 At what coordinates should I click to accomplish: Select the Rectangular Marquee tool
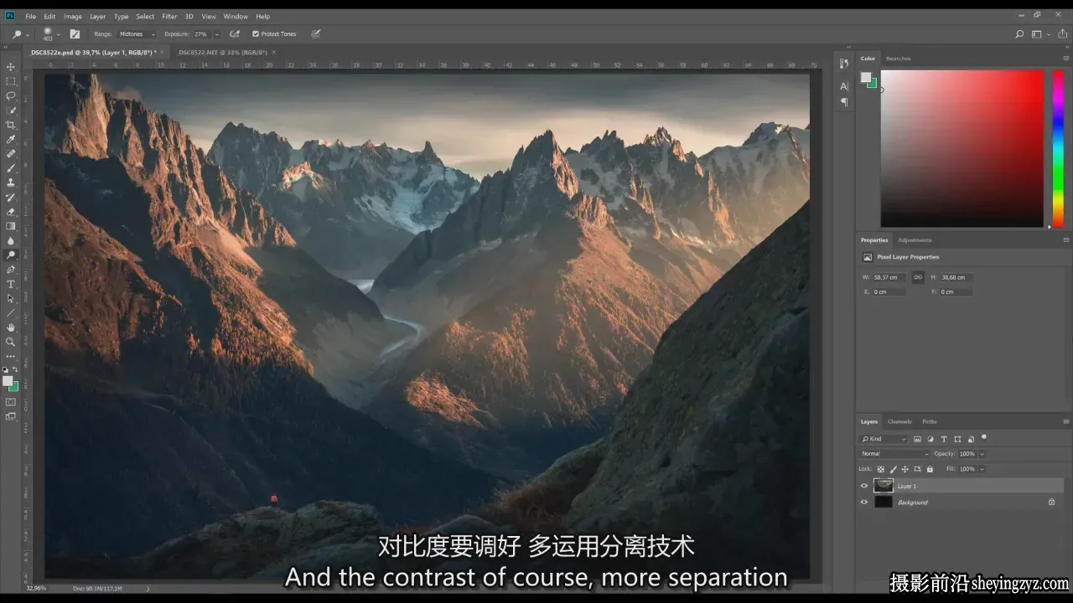click(x=11, y=81)
